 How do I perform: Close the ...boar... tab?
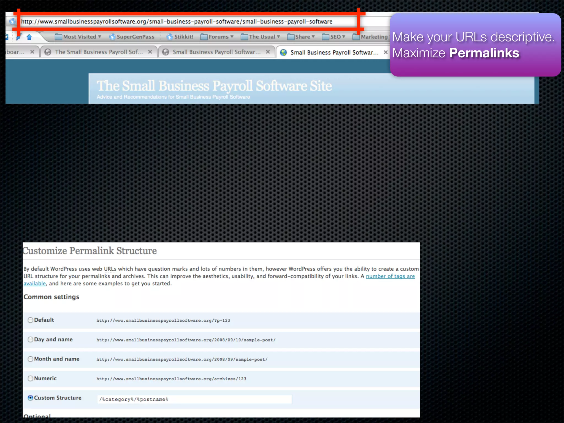[32, 52]
